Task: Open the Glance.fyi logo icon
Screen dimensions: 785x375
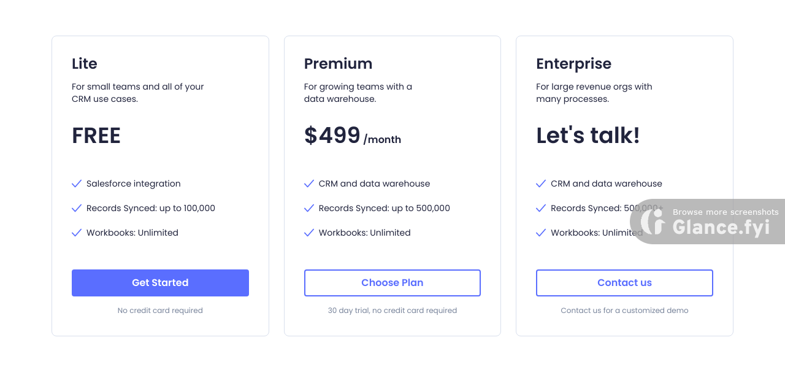Action: tap(653, 222)
